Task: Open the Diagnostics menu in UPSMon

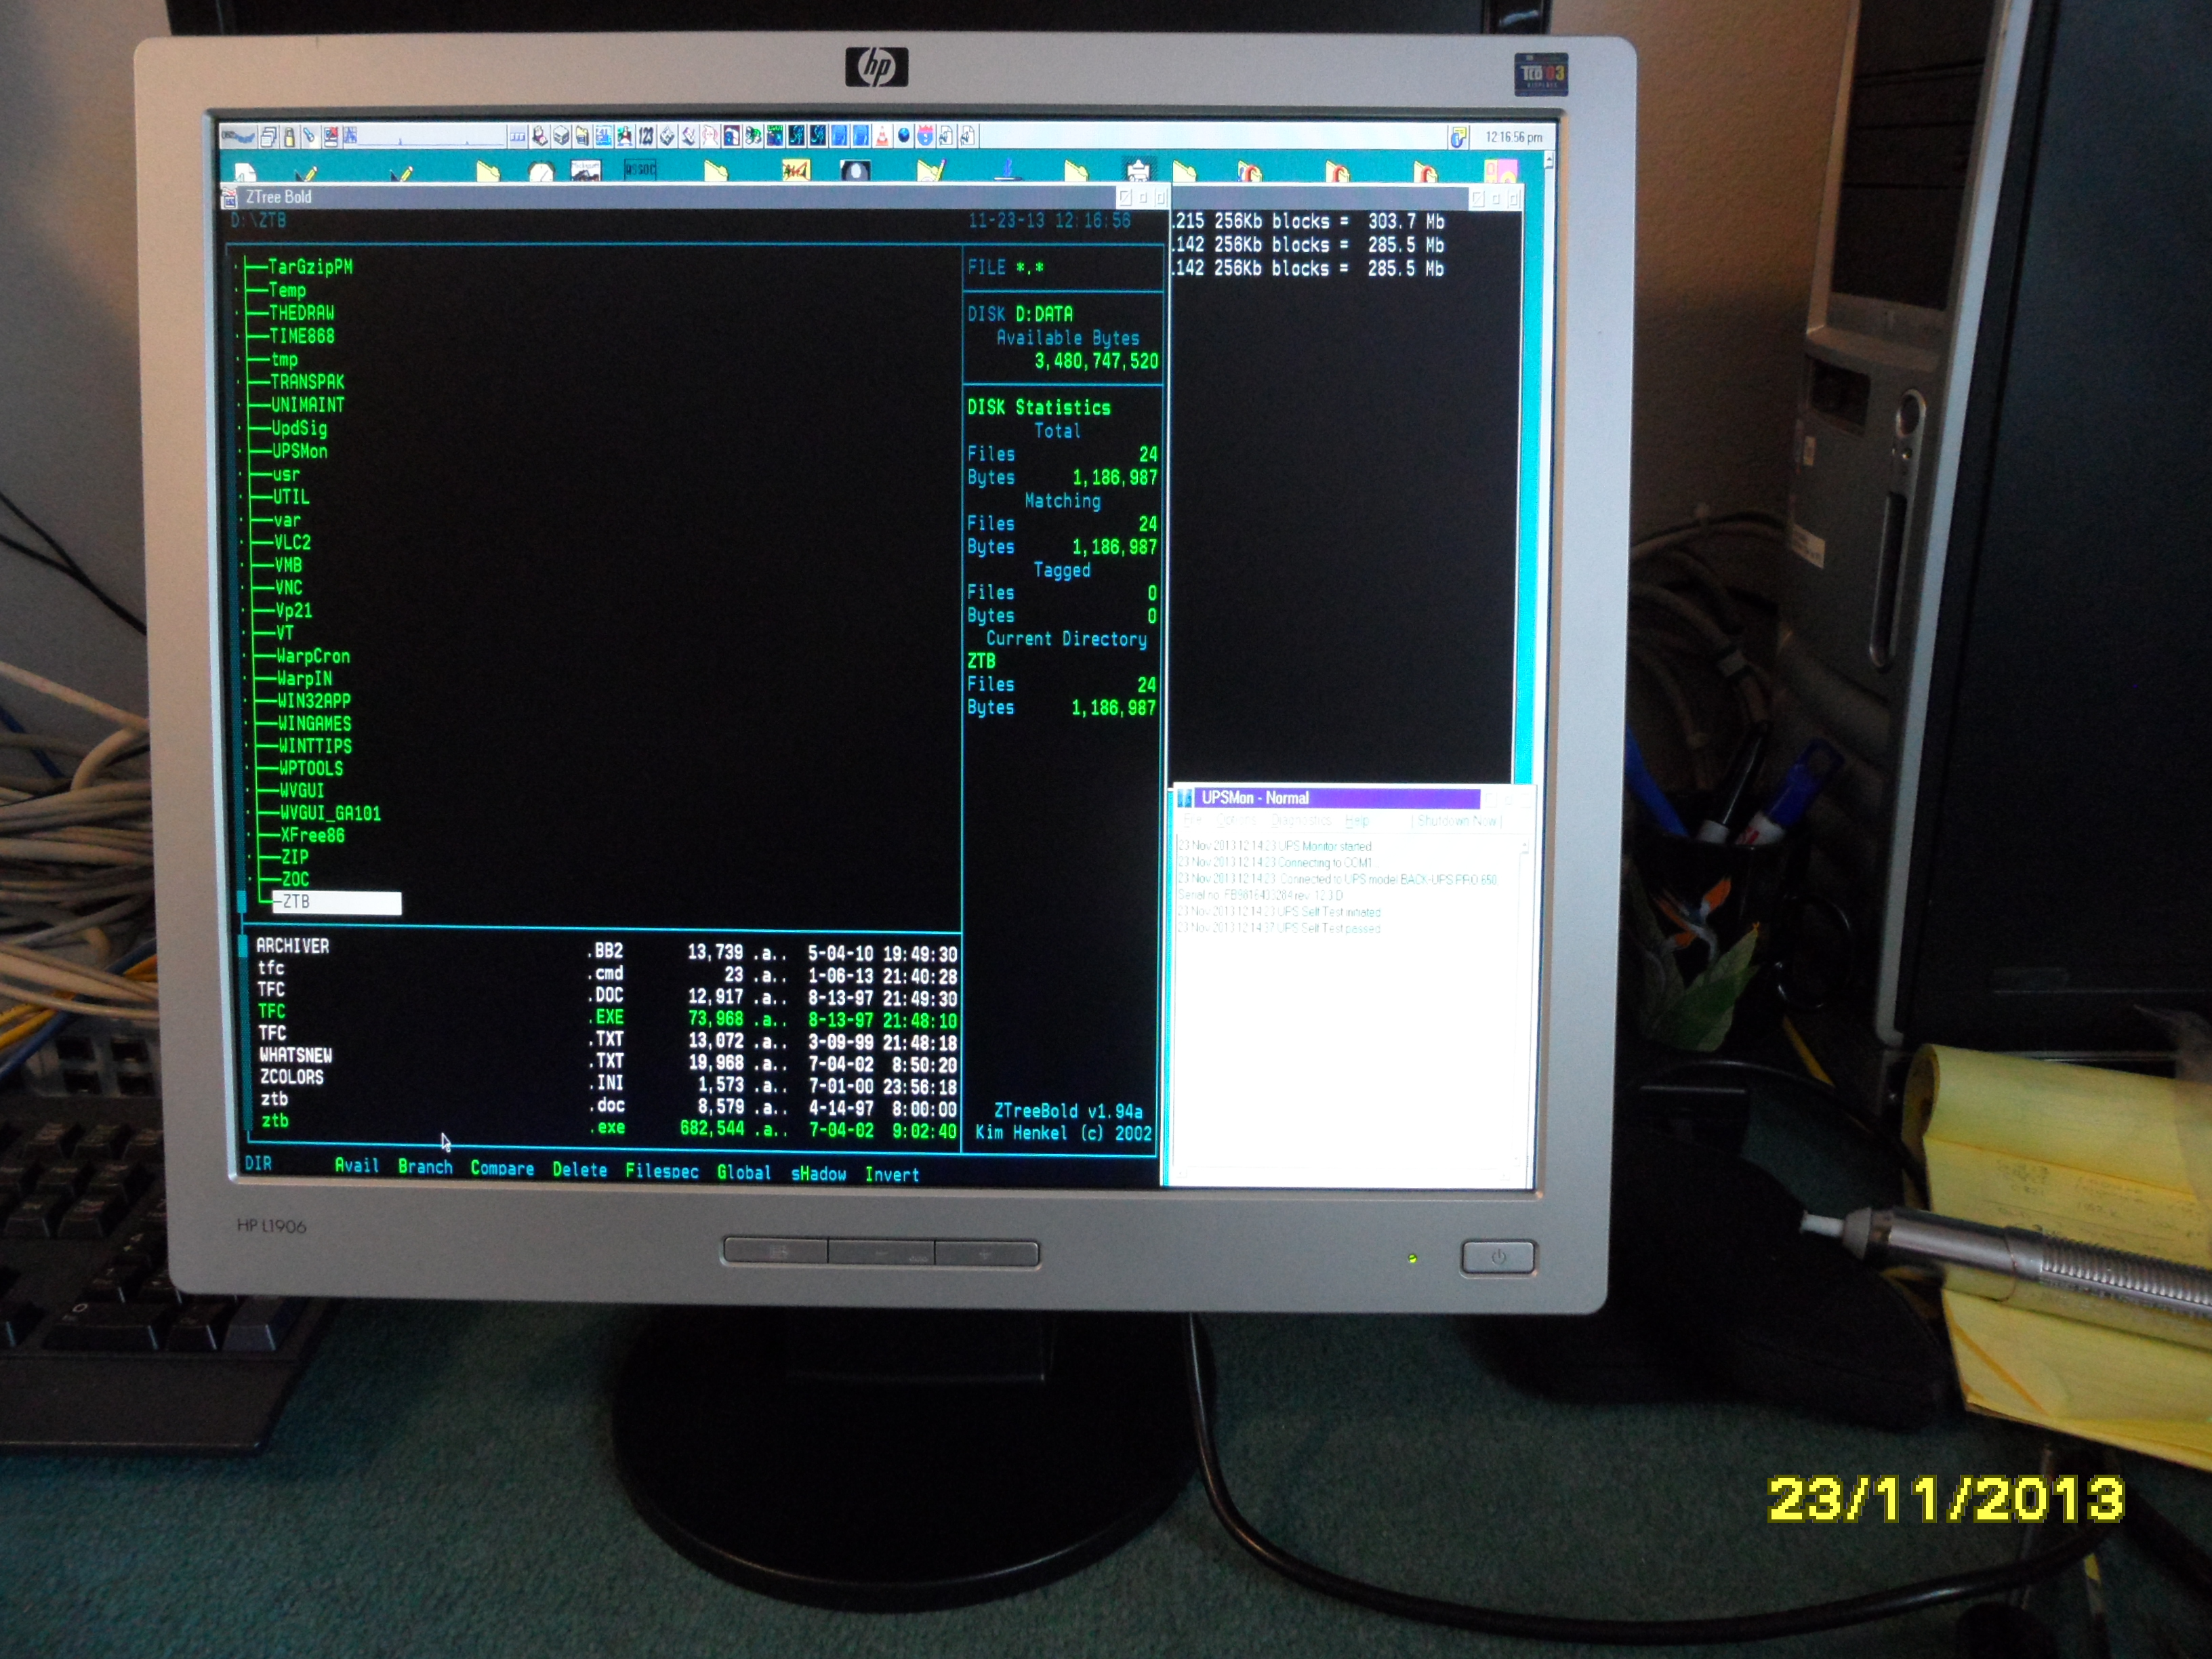Action: (1302, 821)
